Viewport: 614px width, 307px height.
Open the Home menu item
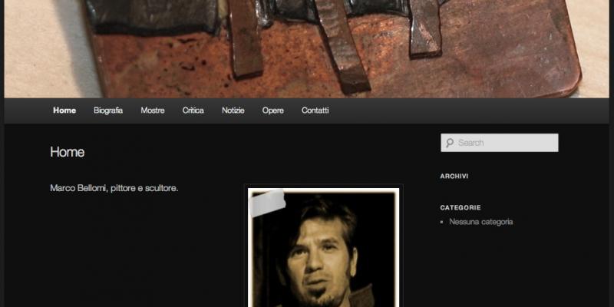[64, 111]
